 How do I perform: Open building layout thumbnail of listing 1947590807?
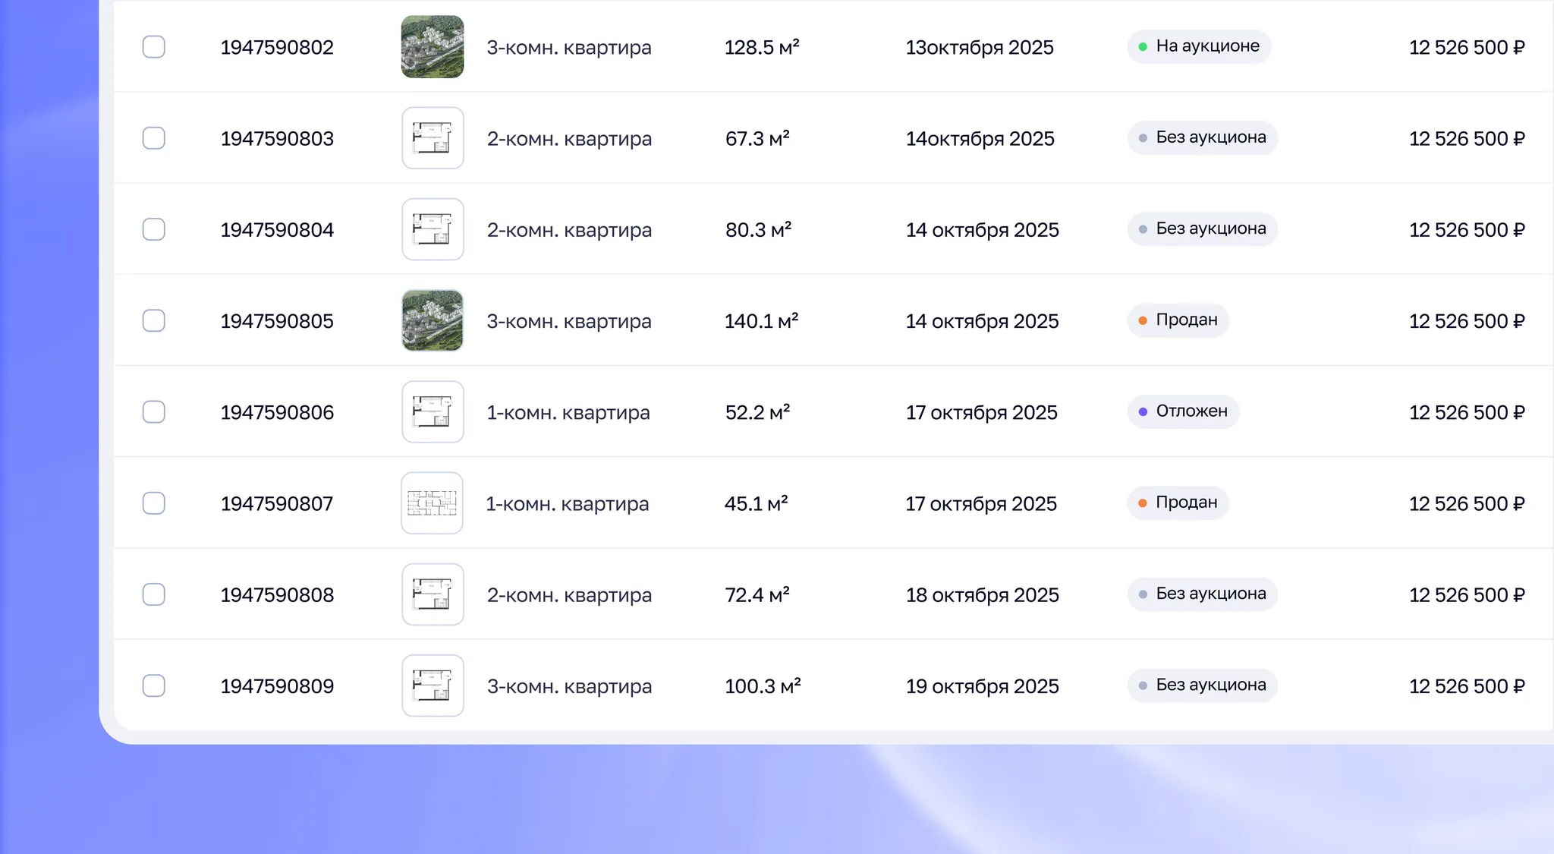pos(433,503)
